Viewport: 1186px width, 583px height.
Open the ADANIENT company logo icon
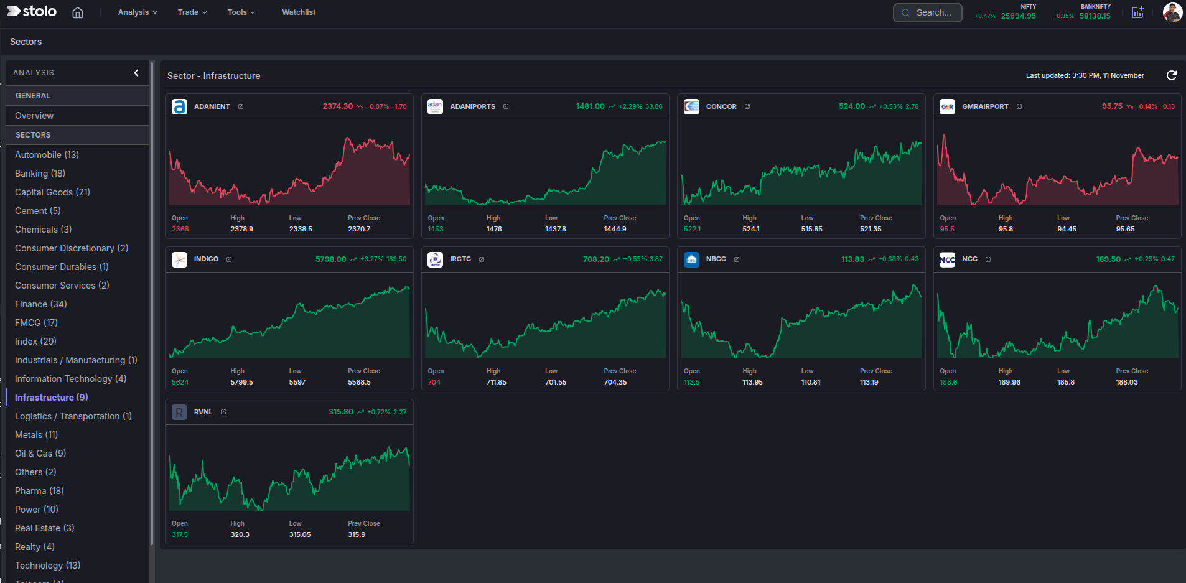click(179, 106)
